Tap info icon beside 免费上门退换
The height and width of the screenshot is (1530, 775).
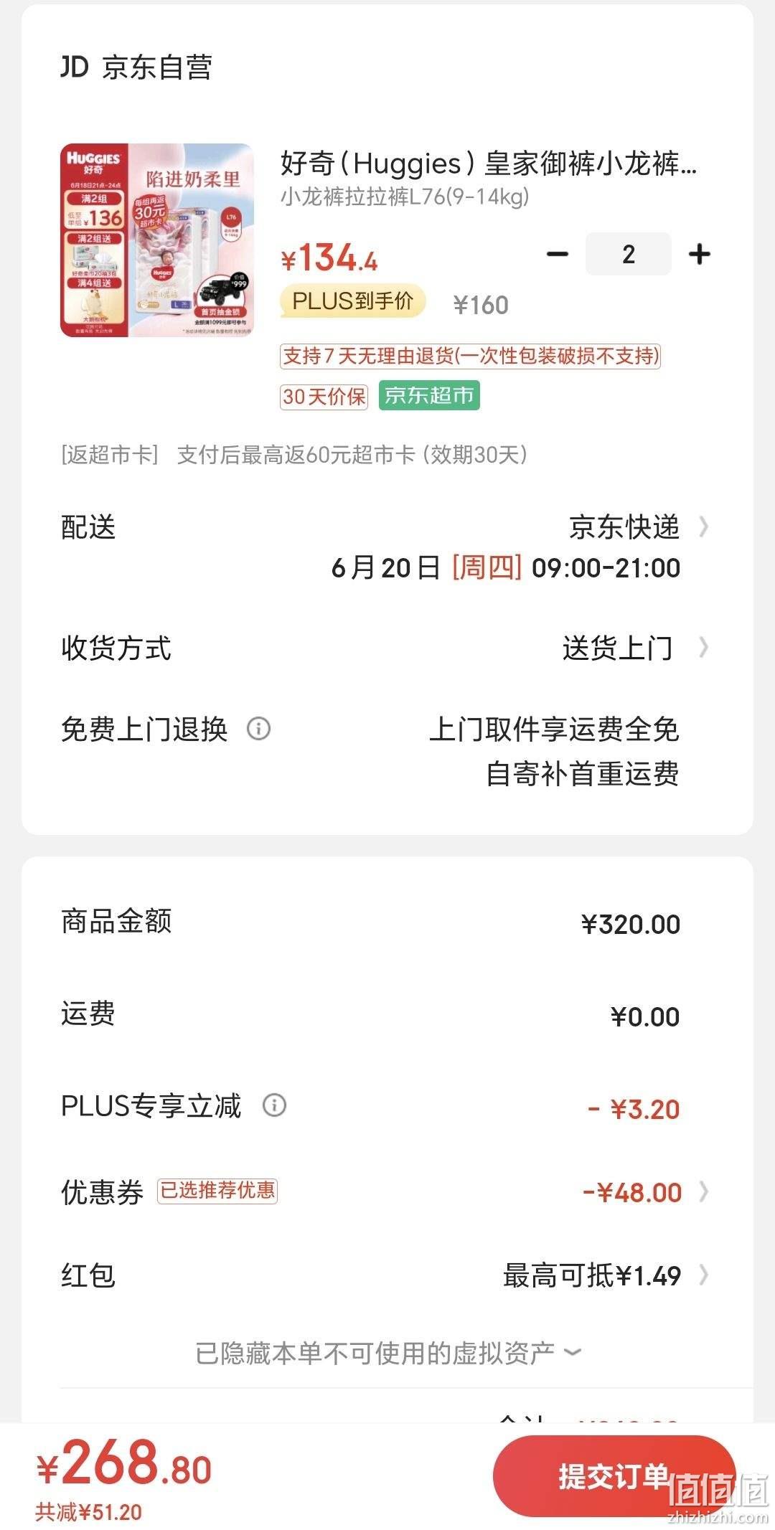click(x=259, y=729)
